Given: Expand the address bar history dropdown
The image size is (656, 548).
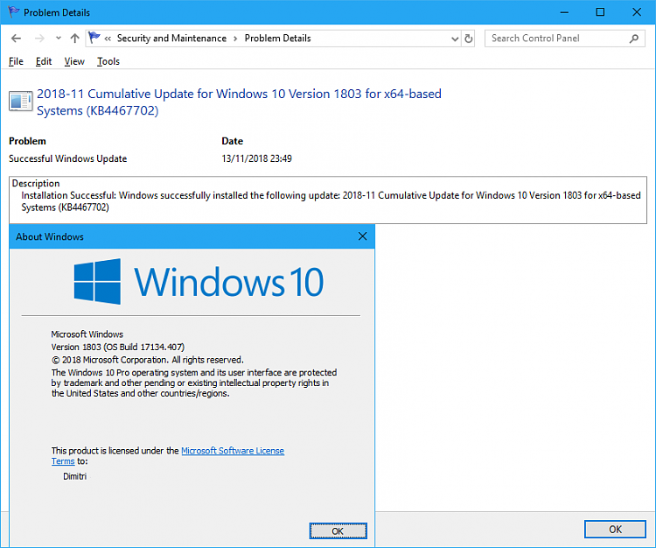Looking at the screenshot, I should pos(455,39).
